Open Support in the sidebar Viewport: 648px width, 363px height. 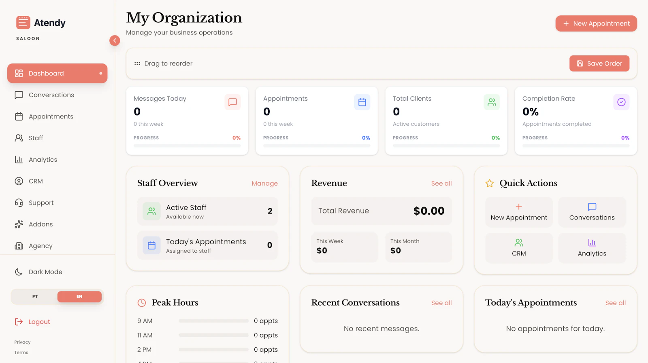click(57, 203)
